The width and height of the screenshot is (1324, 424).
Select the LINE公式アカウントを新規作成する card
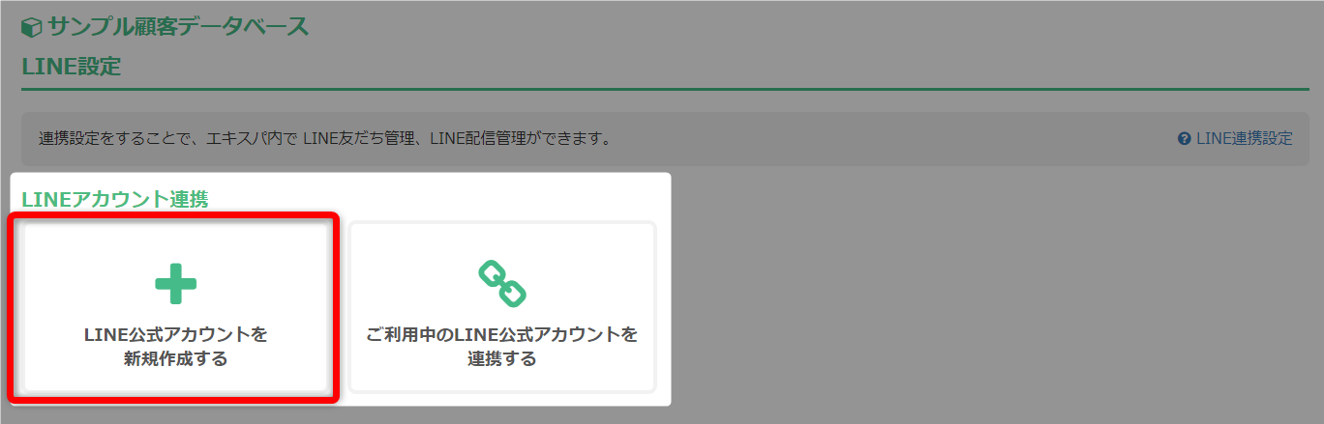(x=175, y=307)
